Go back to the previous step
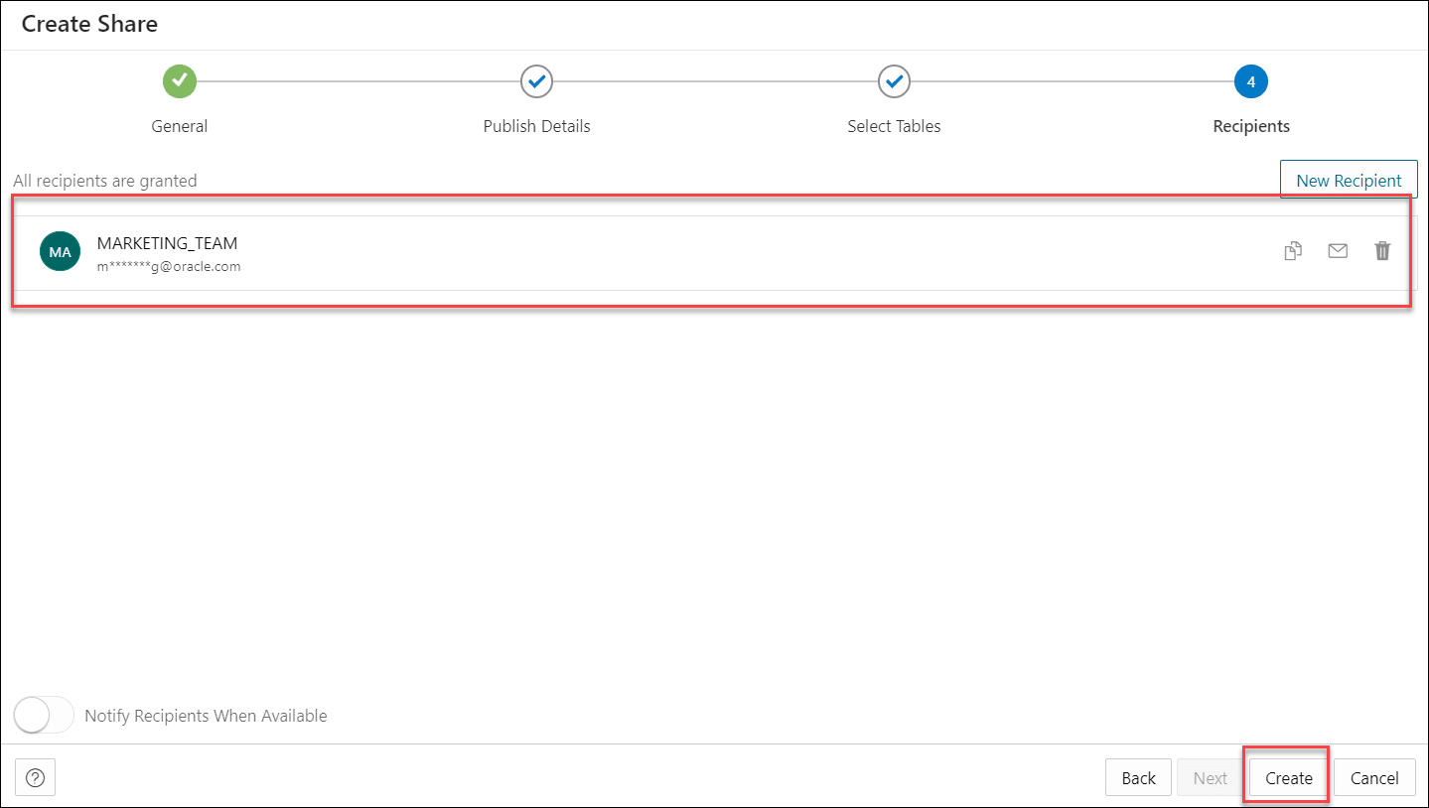The height and width of the screenshot is (808, 1429). tap(1138, 777)
